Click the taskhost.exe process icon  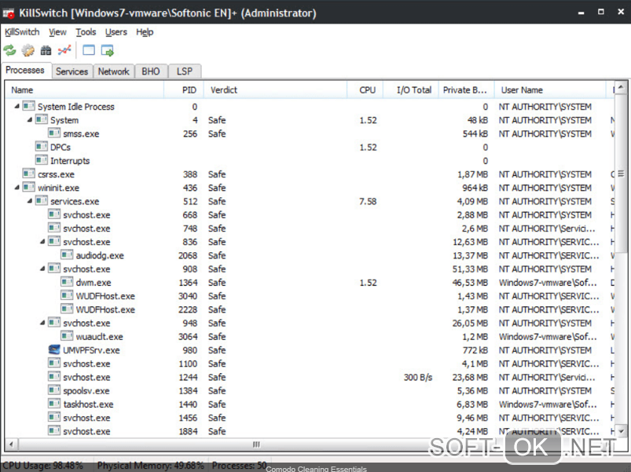pyautogui.click(x=54, y=404)
